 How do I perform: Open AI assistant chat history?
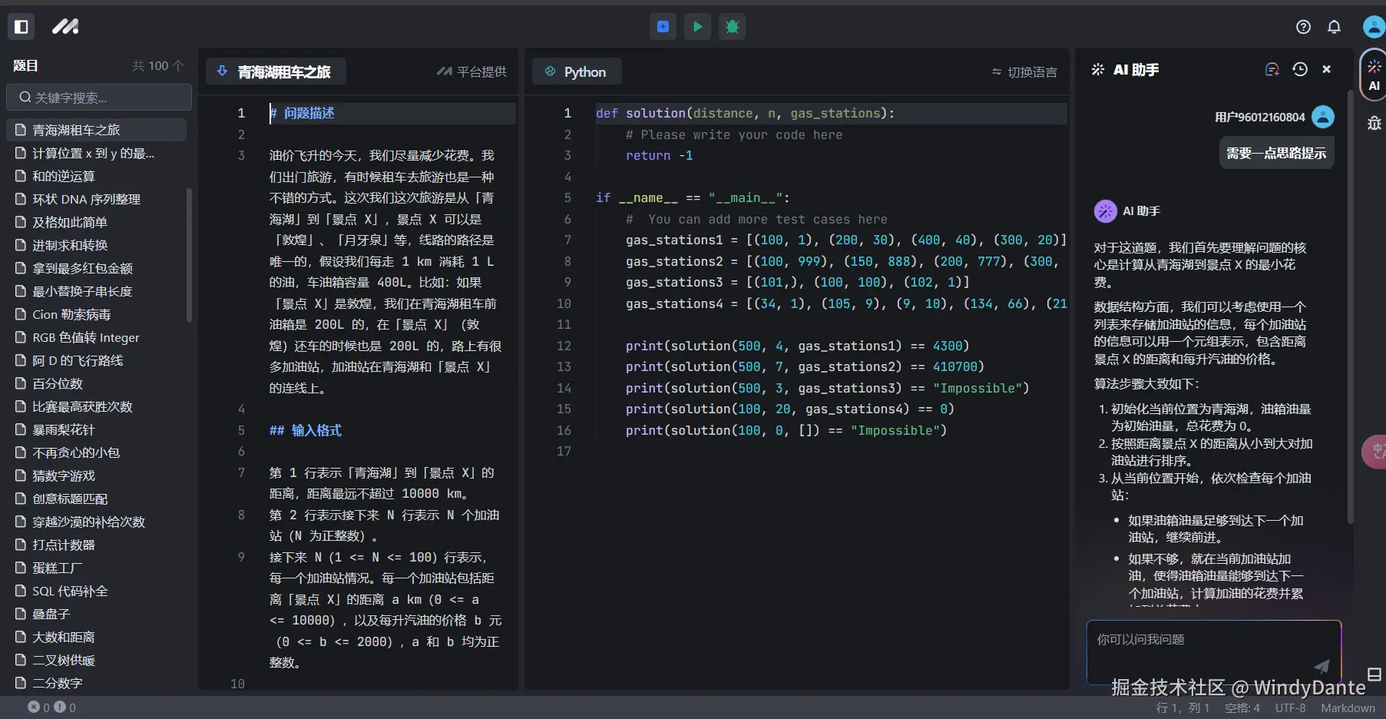tap(1299, 70)
